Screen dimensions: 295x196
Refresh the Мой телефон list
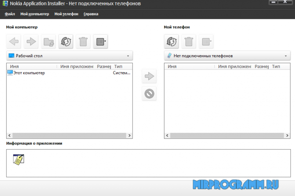171,41
